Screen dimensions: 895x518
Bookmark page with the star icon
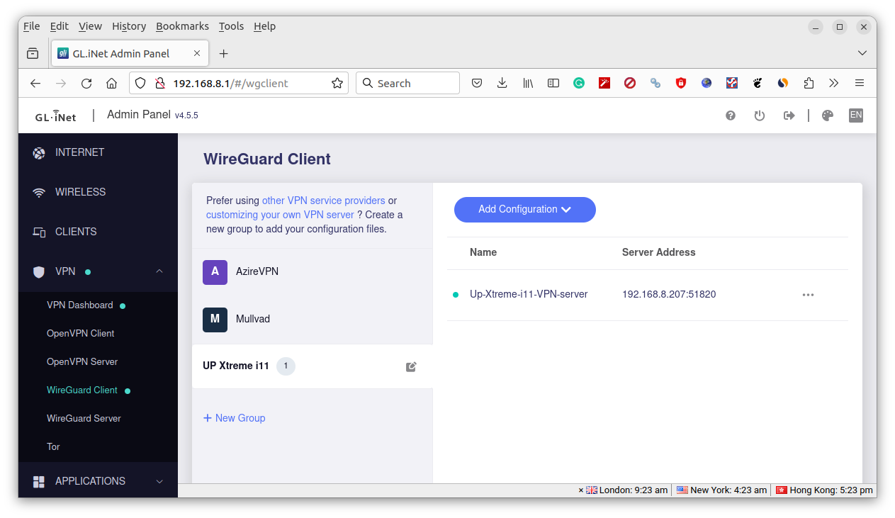tap(337, 83)
